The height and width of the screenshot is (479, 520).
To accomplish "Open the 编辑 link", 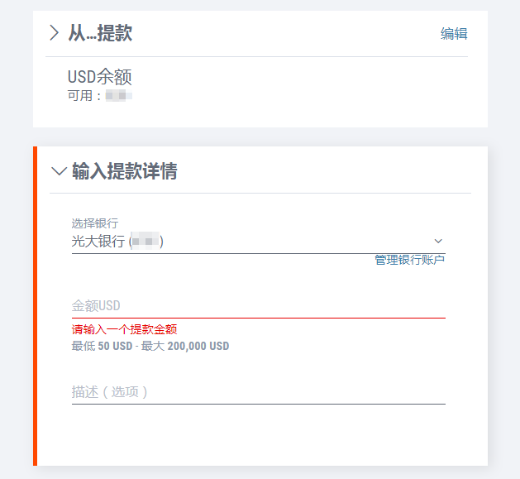I will [454, 34].
